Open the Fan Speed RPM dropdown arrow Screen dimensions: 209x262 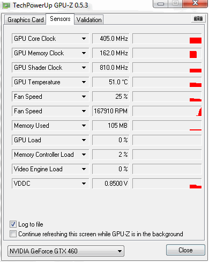84,111
